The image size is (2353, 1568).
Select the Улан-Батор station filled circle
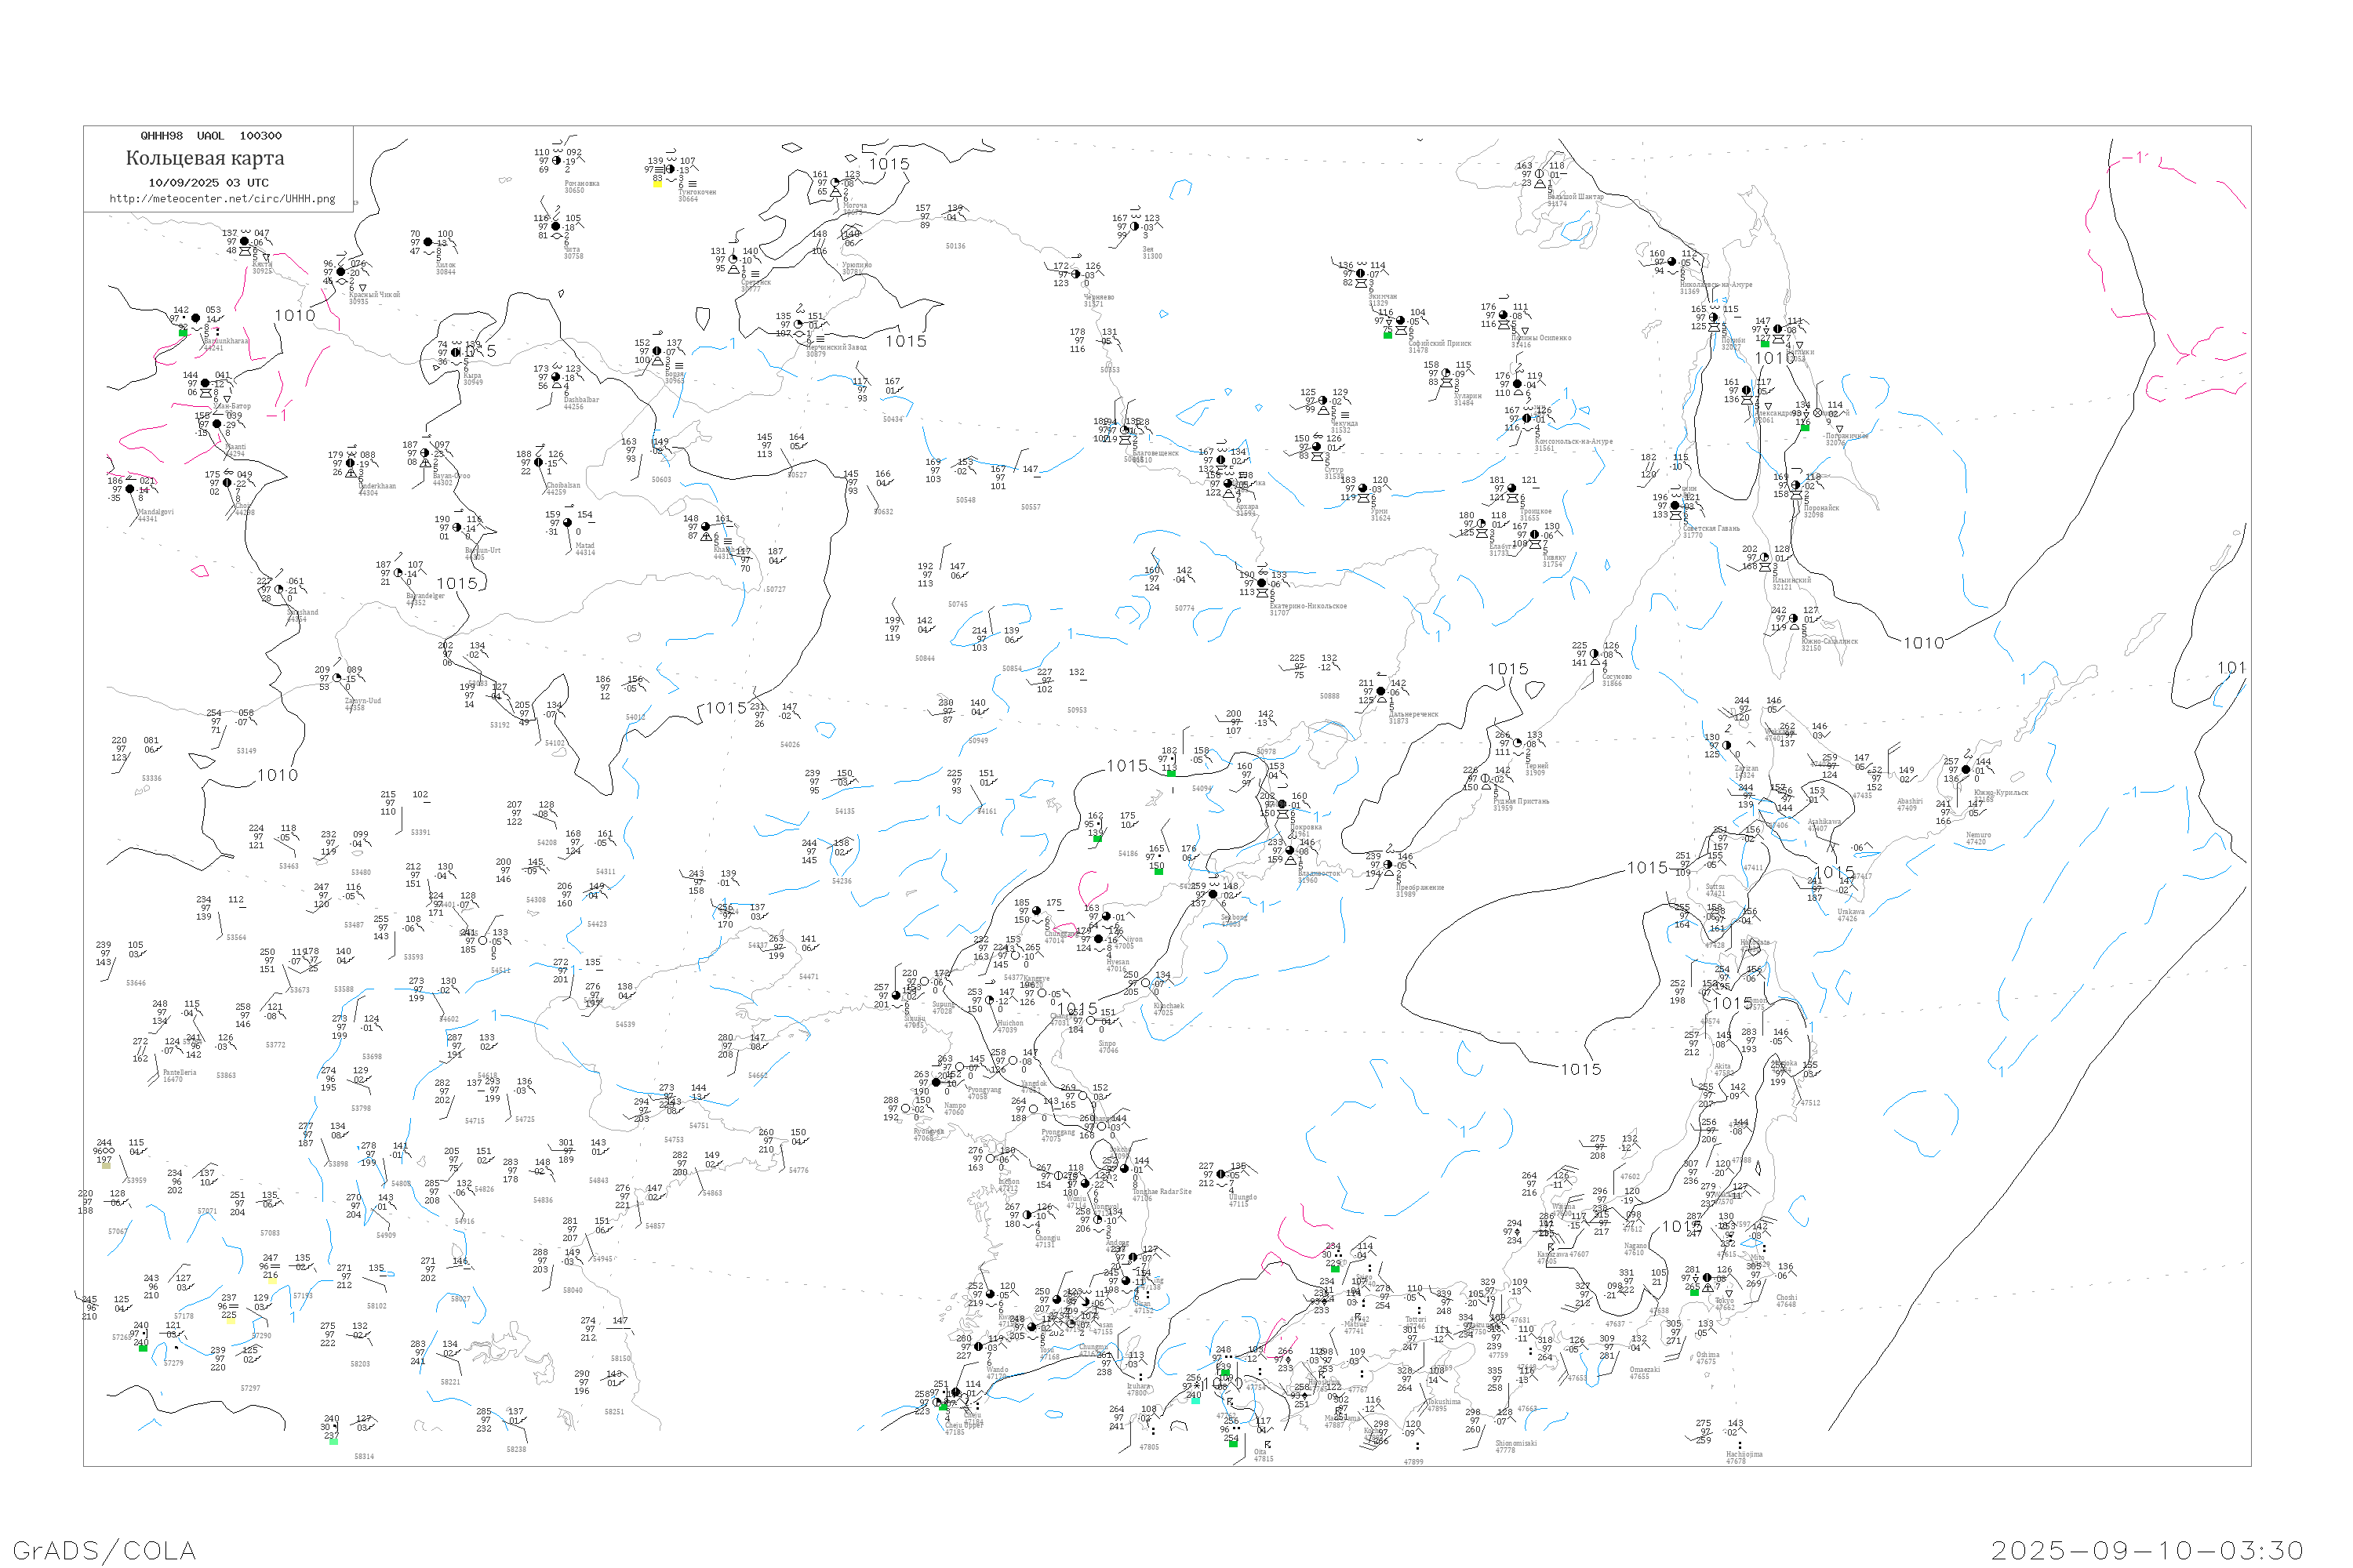(205, 383)
